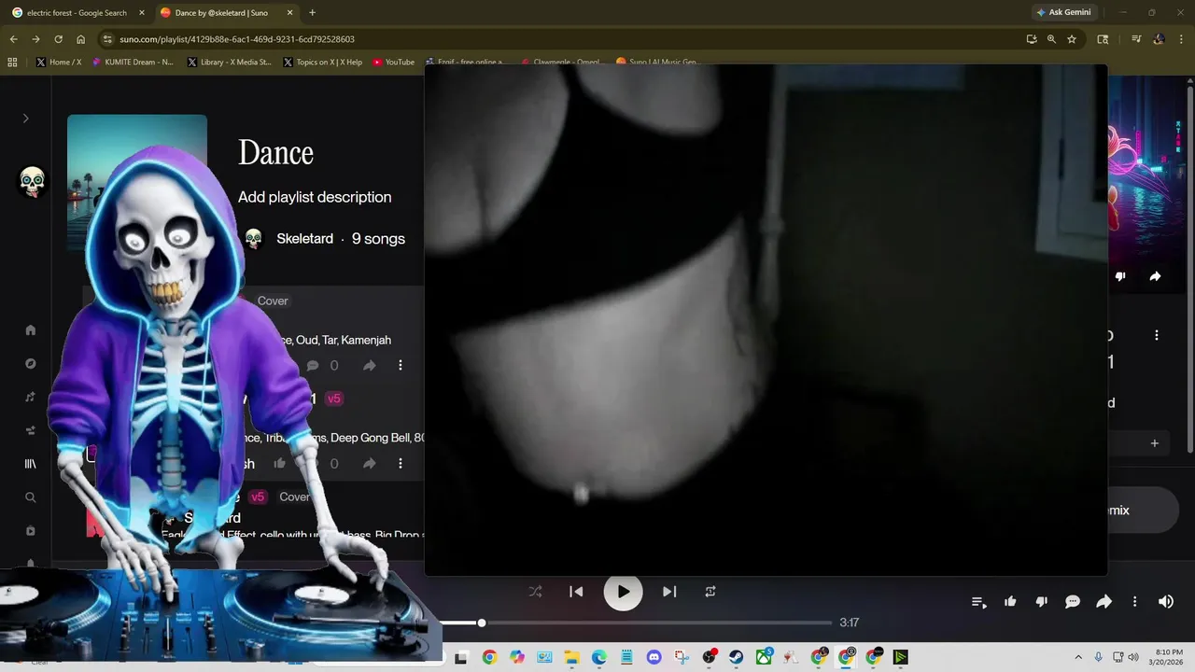Toggle repeat in the player
1195x672 pixels.
(x=710, y=592)
